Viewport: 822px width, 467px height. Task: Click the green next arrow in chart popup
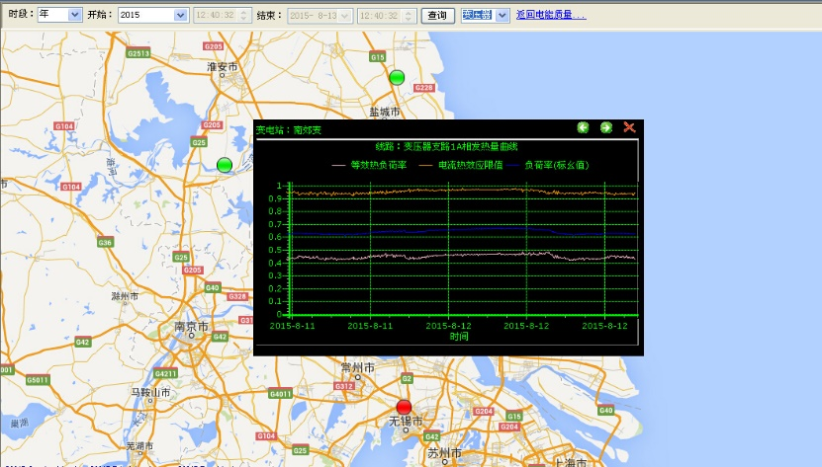click(x=605, y=128)
